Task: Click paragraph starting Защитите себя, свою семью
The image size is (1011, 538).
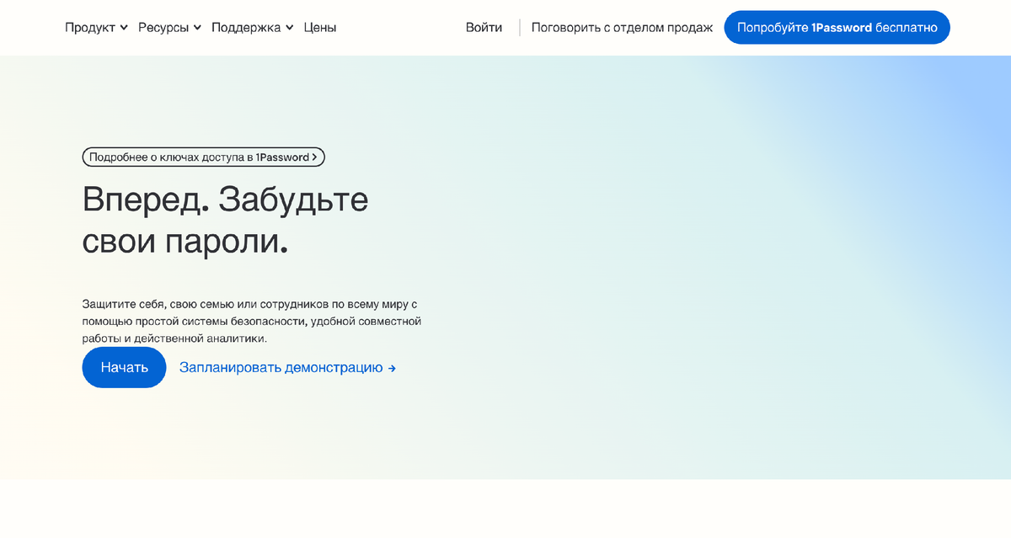Action: coord(251,321)
